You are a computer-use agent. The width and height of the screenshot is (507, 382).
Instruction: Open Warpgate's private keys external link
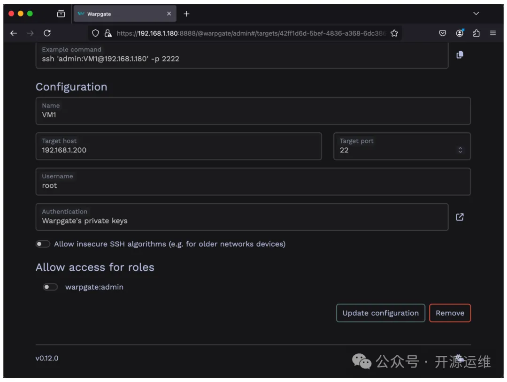pos(460,217)
